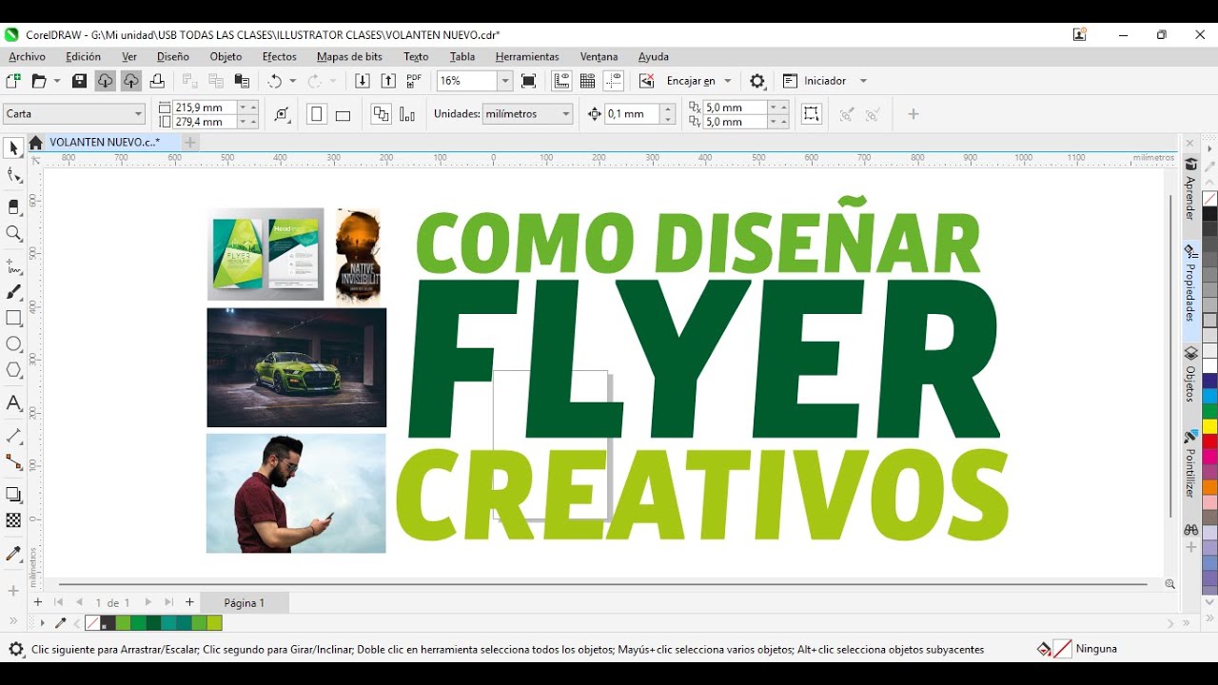Pick the yellow swatch in color palette
Image resolution: width=1218 pixels, height=685 pixels.
point(1209,426)
